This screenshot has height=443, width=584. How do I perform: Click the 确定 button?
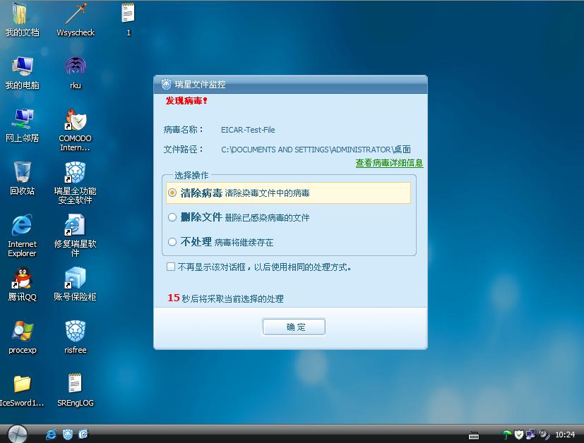tap(294, 327)
